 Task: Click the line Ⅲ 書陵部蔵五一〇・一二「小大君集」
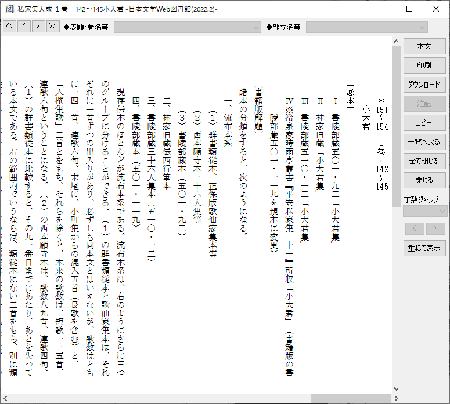coord(304,171)
